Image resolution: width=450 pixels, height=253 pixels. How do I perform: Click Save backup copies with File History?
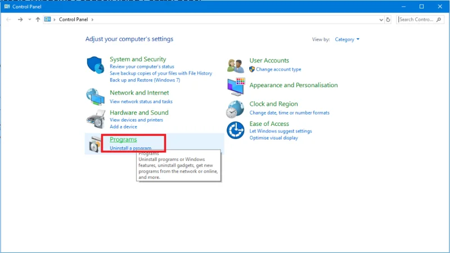click(161, 74)
